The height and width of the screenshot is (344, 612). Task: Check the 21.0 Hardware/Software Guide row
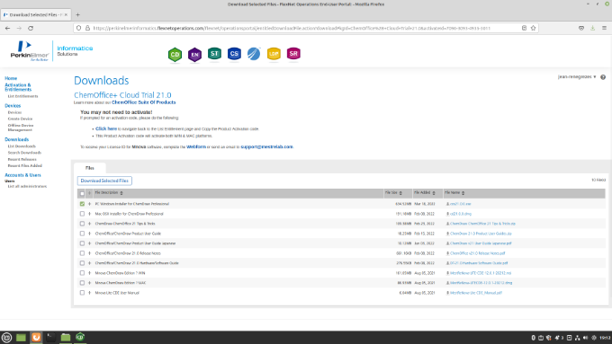tap(82, 263)
